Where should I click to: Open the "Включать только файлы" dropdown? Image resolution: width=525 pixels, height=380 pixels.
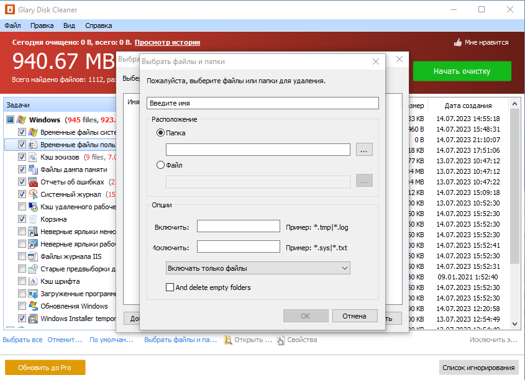[258, 268]
